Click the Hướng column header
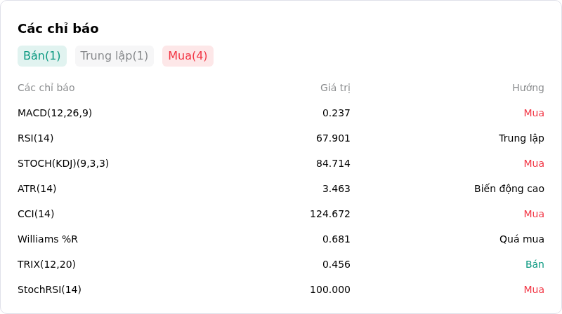 [x=528, y=88]
